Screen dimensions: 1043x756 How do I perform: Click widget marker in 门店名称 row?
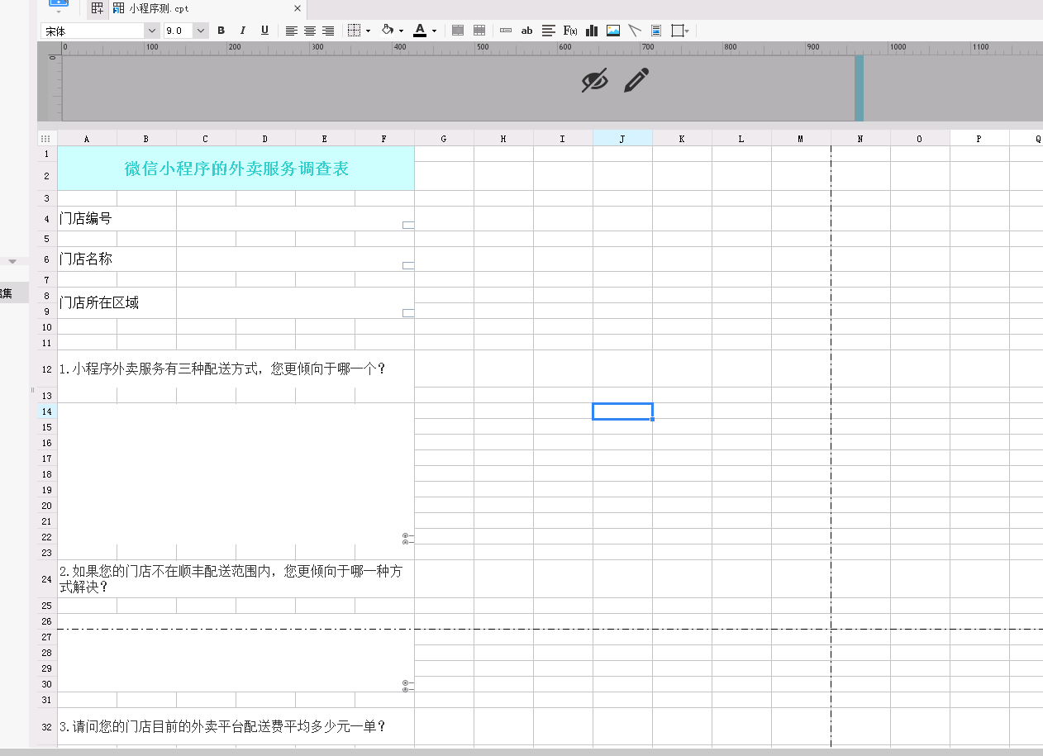pyautogui.click(x=408, y=265)
